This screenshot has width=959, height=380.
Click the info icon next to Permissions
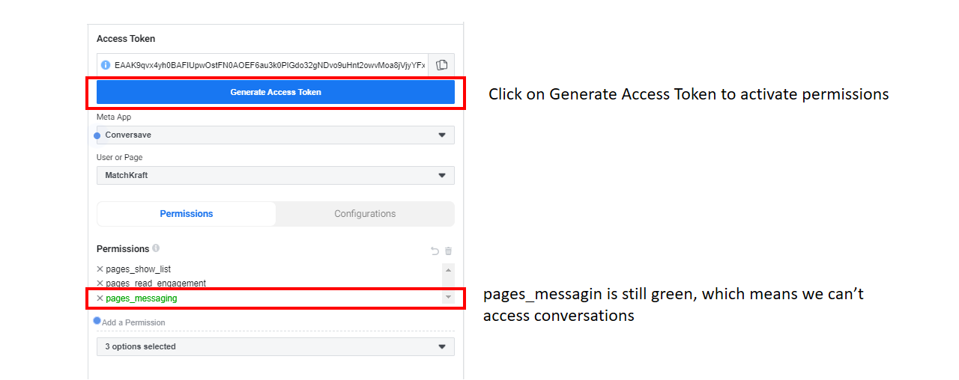tap(156, 248)
